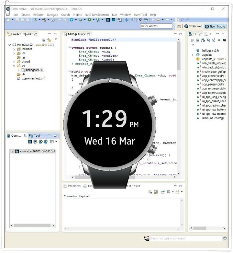
Task: Open the Display Selected Console dropdown arrow
Action: pos(173,192)
